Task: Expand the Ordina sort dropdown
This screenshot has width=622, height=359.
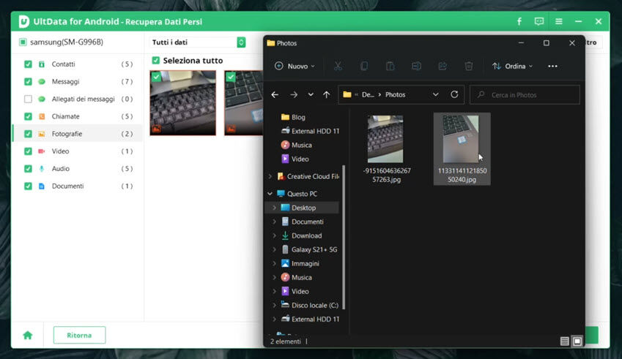Action: (513, 66)
